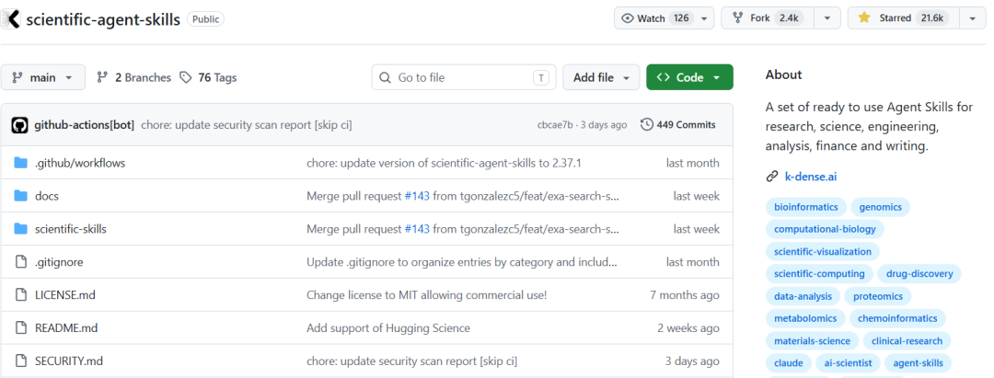The height and width of the screenshot is (378, 994).
Task: Click the angle brackets icon on the Code button
Action: [663, 77]
